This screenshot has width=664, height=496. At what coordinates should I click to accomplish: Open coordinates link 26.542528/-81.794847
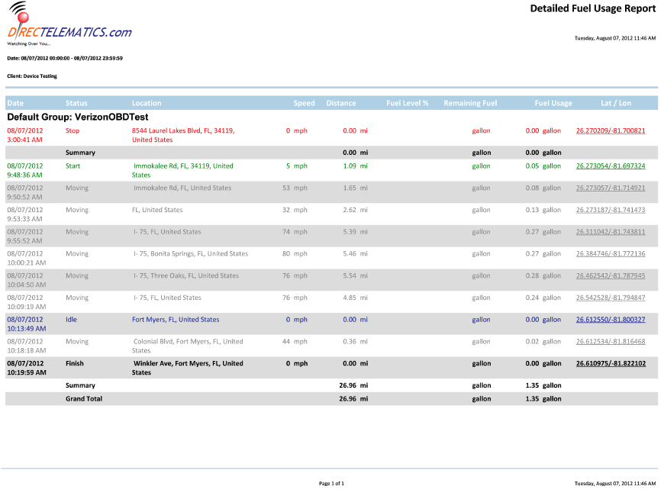[610, 298]
